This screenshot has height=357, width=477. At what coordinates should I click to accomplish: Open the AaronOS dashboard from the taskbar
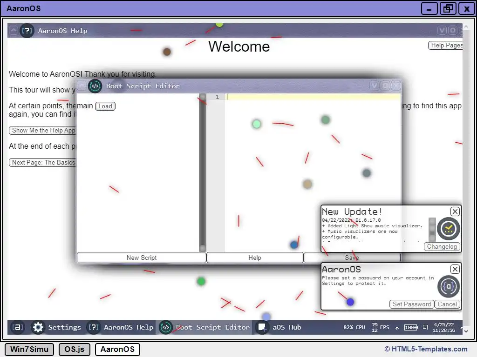[17, 327]
